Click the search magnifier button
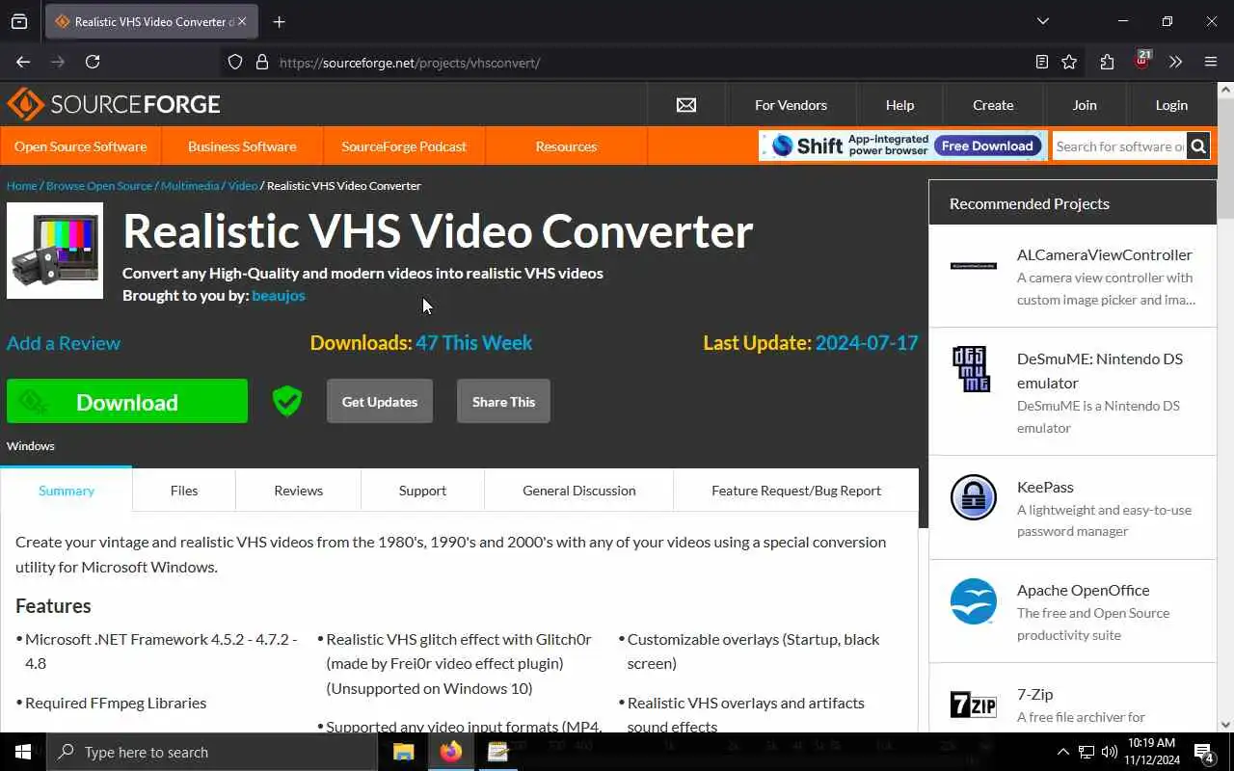The height and width of the screenshot is (771, 1234). 1198,146
